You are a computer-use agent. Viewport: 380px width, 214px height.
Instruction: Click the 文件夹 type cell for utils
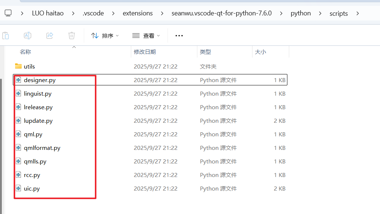[208, 66]
